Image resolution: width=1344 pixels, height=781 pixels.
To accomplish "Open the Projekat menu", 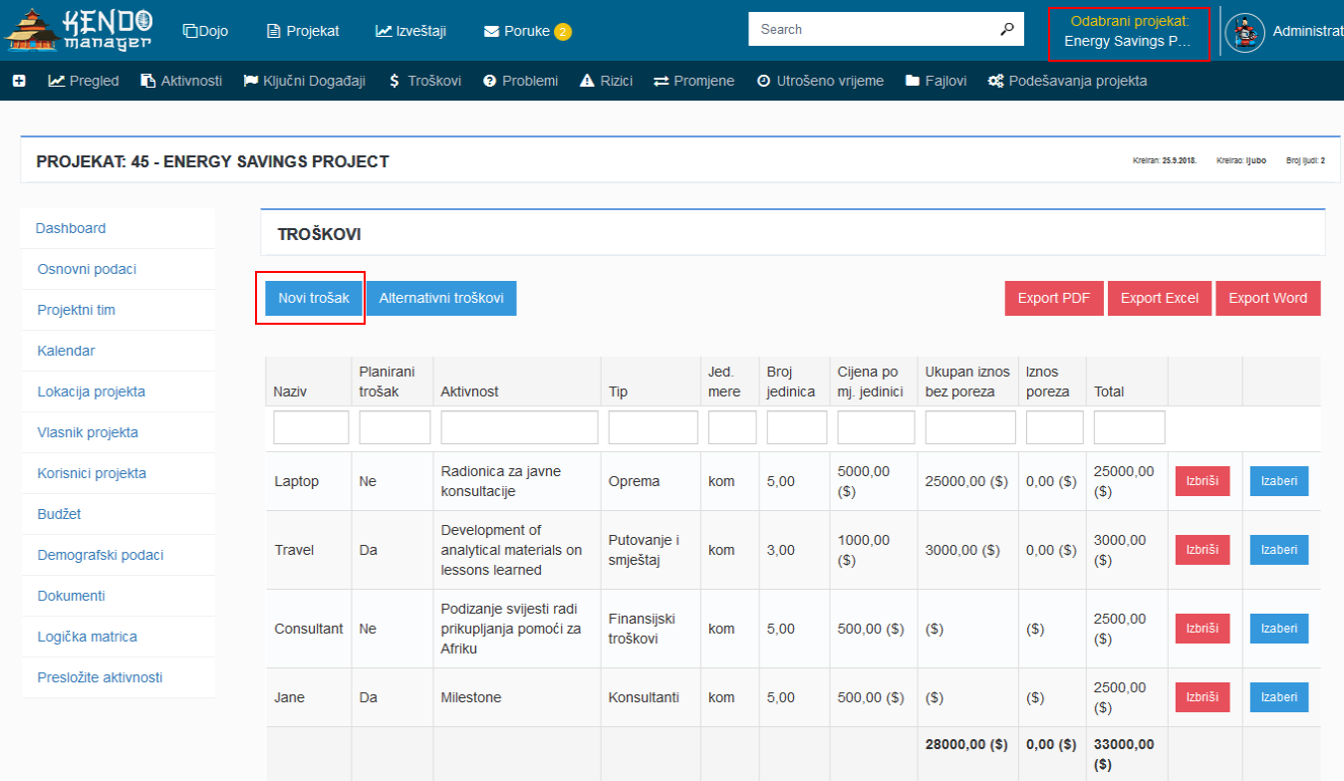I will tap(303, 31).
